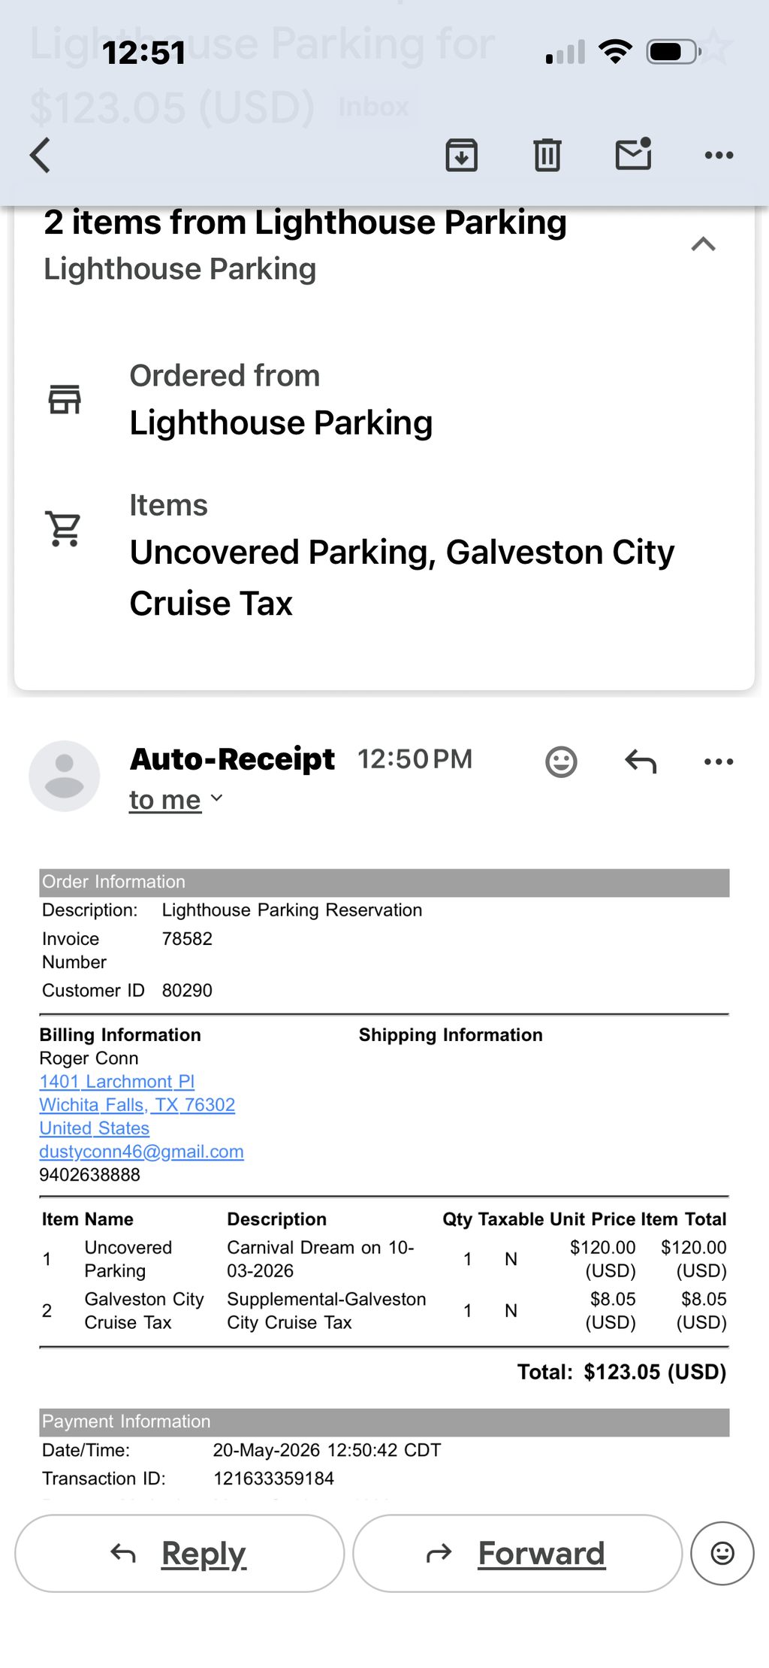Tap the Auto-Receipt sender avatar
This screenshot has width=769, height=1668.
pos(65,776)
